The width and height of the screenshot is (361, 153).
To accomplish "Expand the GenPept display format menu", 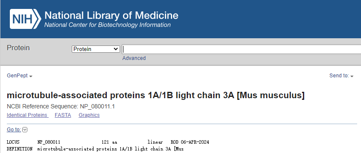I will tap(20, 76).
